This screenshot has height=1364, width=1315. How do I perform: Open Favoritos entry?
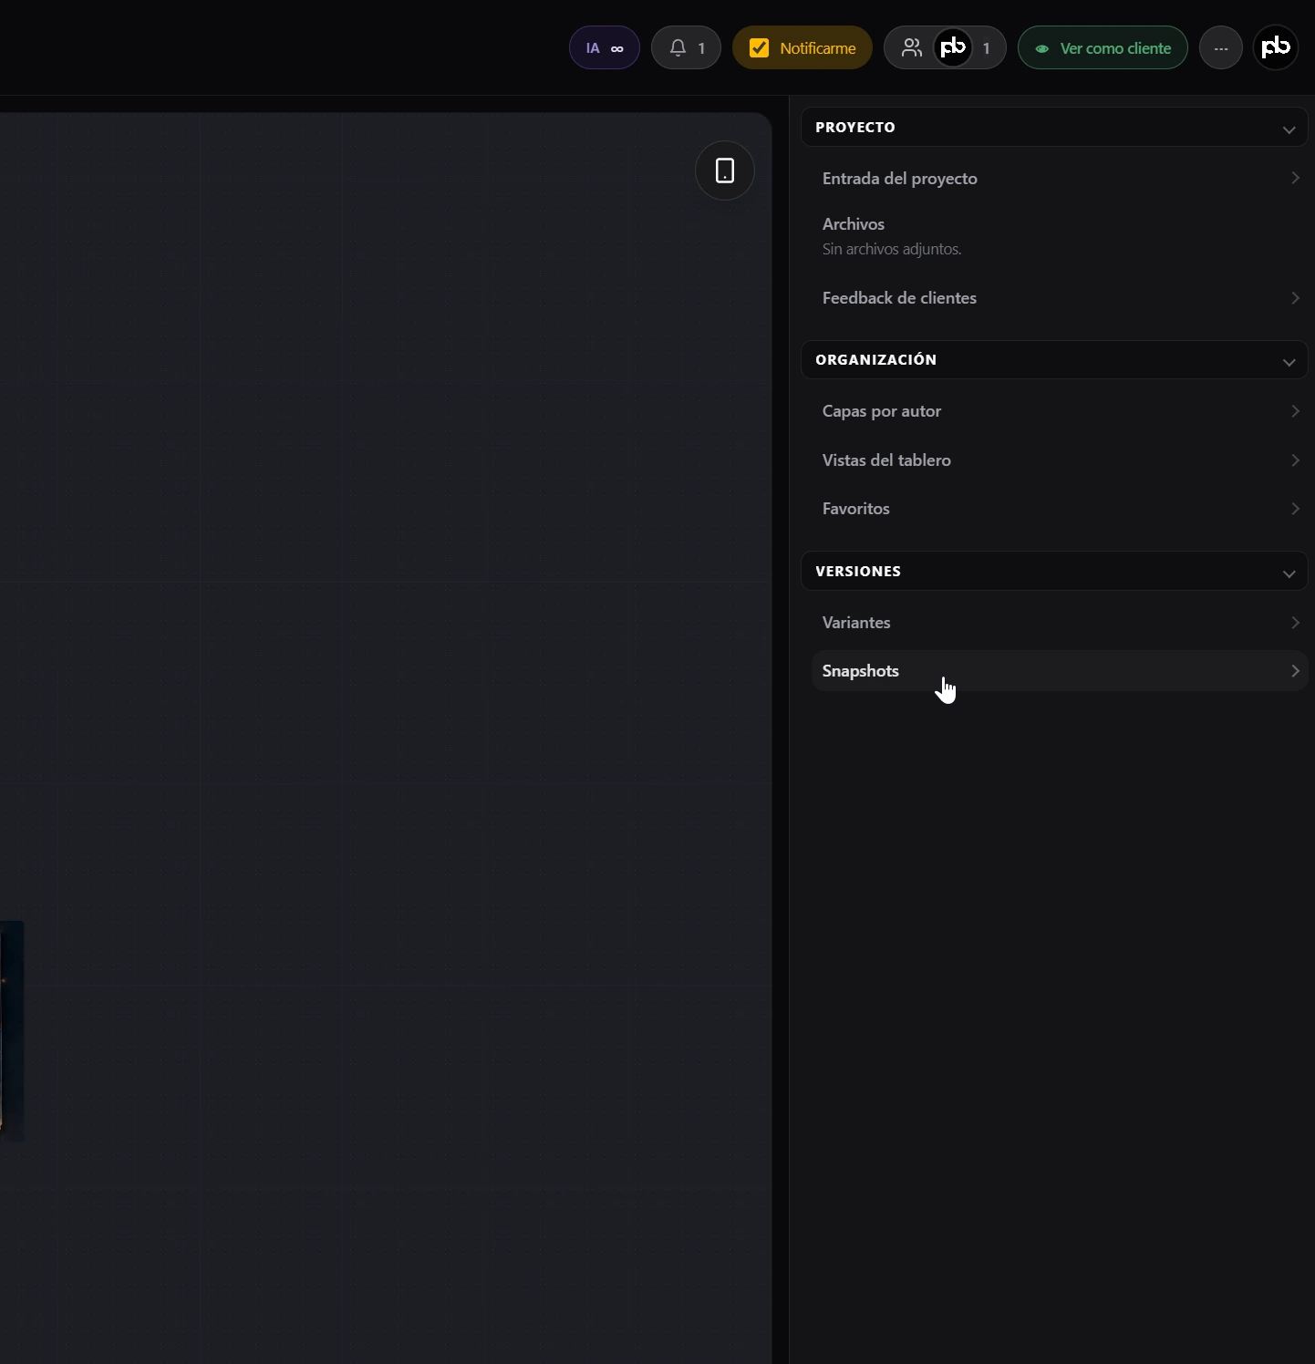pos(1060,509)
